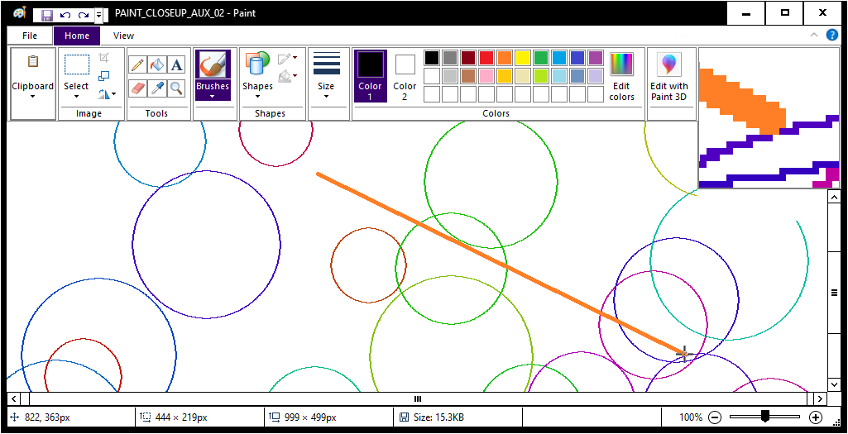Screen dimensions: 848x434
Task: Select Color 2 background button
Action: (x=405, y=76)
